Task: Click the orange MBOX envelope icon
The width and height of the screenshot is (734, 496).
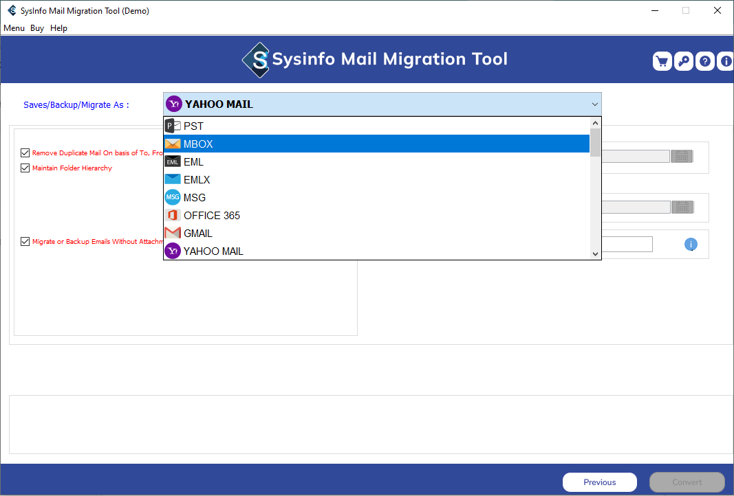Action: (x=173, y=144)
